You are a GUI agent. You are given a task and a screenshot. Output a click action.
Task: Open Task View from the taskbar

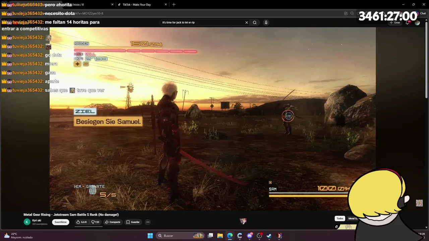click(x=210, y=236)
